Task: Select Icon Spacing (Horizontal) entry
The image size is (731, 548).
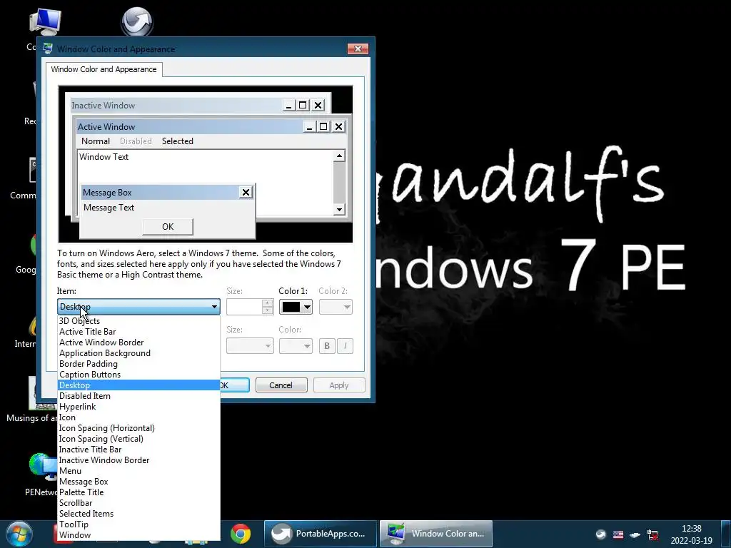Action: 138,428
